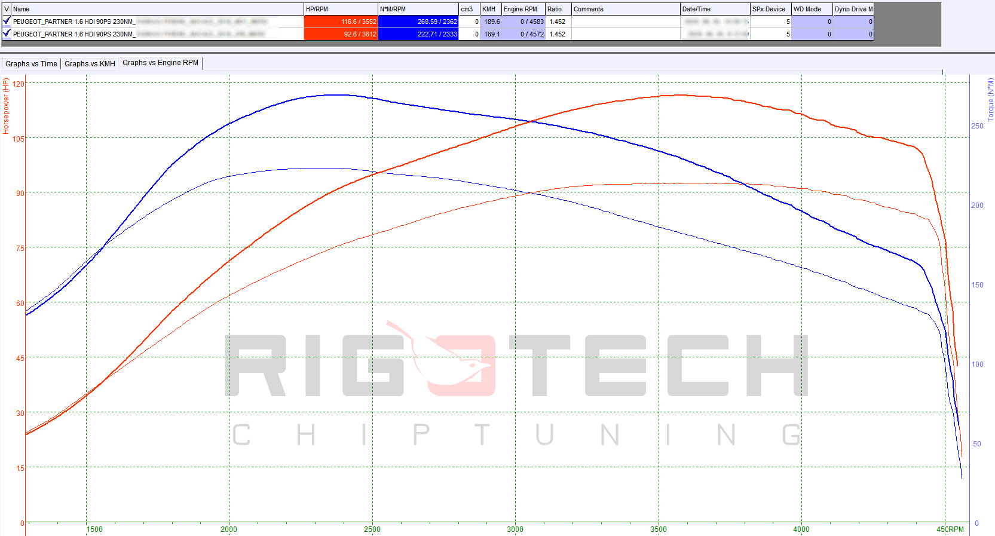Viewport: 995px width, 536px height.
Task: Toggle the first run's visibility checkbox
Action: point(7,21)
